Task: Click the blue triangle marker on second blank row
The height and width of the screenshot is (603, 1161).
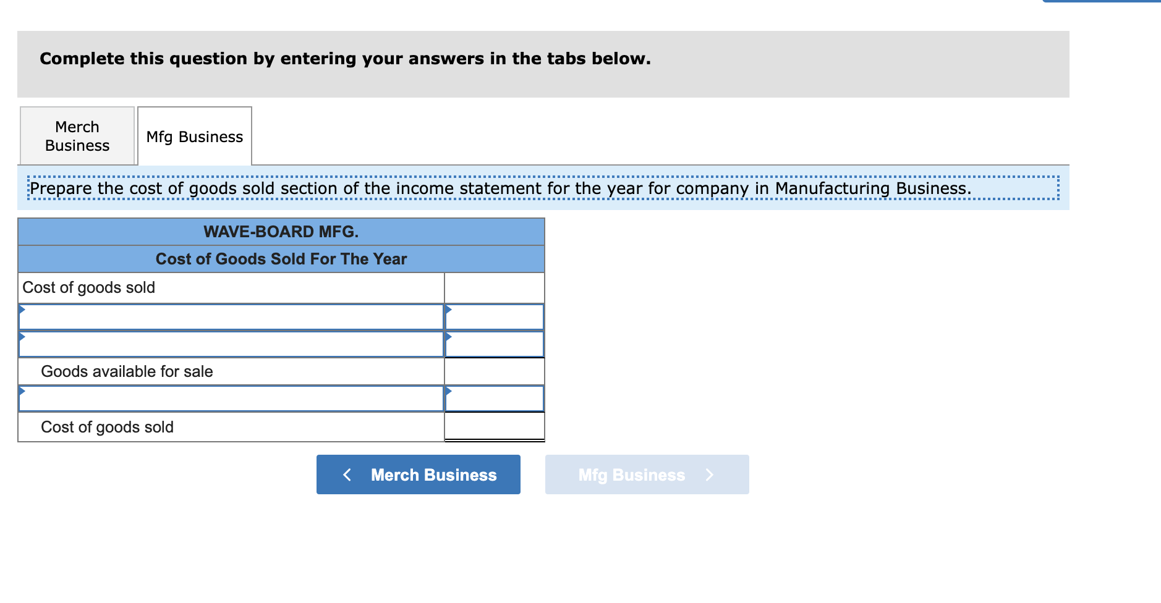Action: coord(23,336)
